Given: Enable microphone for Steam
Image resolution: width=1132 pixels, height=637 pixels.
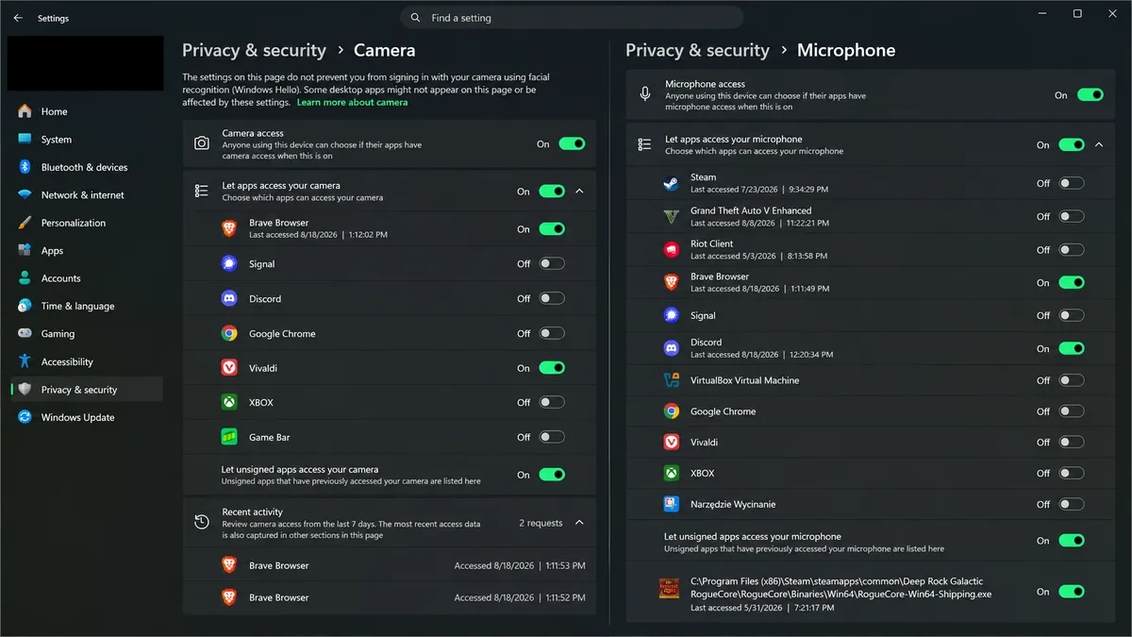Looking at the screenshot, I should 1072,183.
